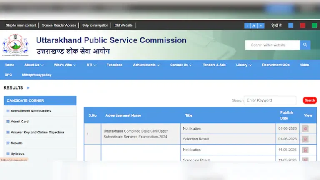This screenshot has height=180, width=320.
Task: Click Uttarakhand Public Service Commission title
Action: click(111, 40)
